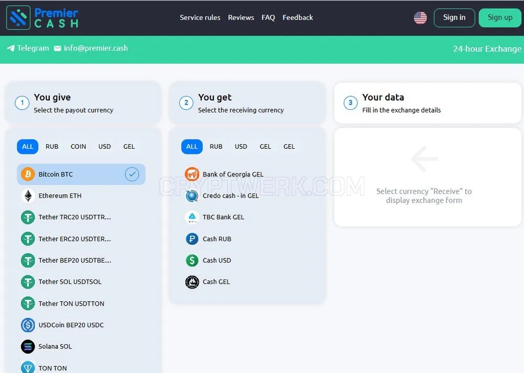Click the email envelope icon
The image size is (524, 373).
point(58,48)
